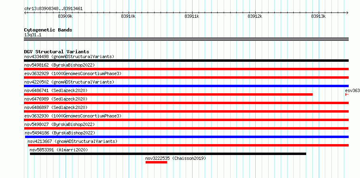
Task: Click the red nsv5498162 variant bar
Action: [x=186, y=69]
